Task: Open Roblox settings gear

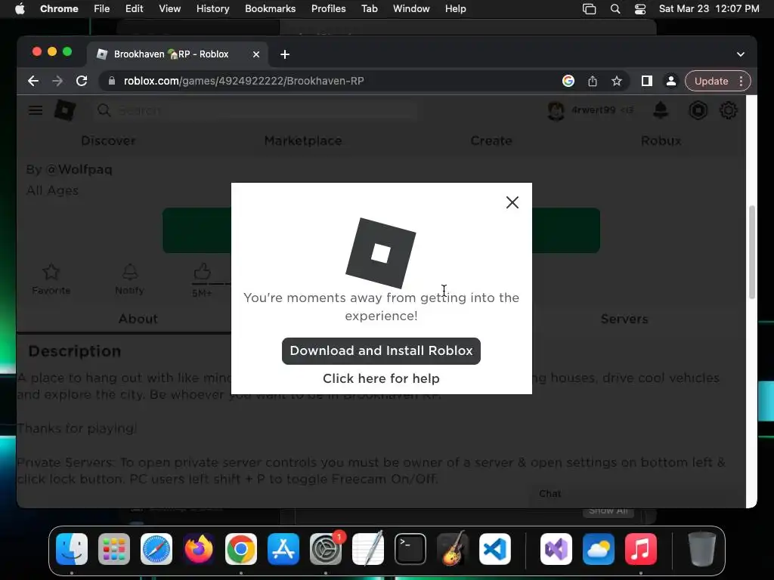Action: coord(729,110)
